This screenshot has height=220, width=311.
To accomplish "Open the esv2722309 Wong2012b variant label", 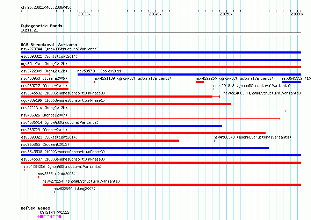I will coord(44,71).
